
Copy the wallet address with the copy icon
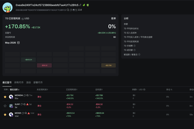click(x=71, y=10)
